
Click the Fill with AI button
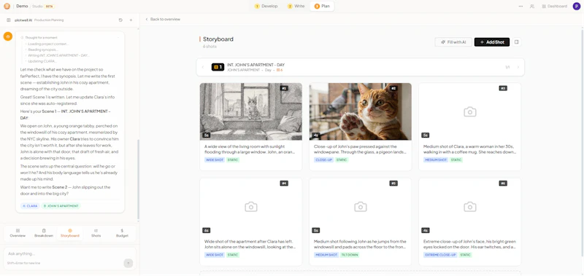(x=453, y=42)
